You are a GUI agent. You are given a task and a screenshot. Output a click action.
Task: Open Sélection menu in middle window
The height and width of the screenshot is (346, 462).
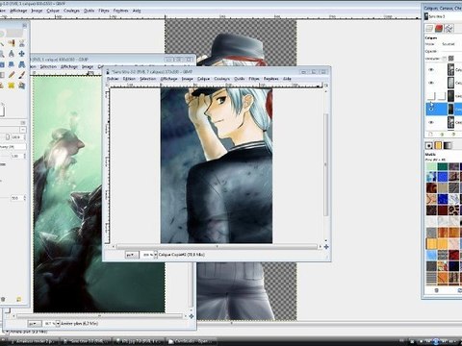(x=48, y=66)
